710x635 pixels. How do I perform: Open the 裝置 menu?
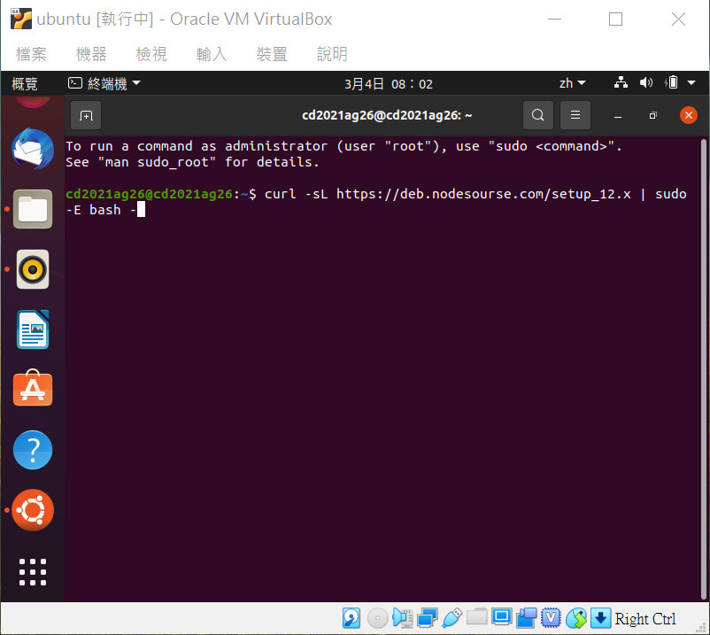point(272,54)
